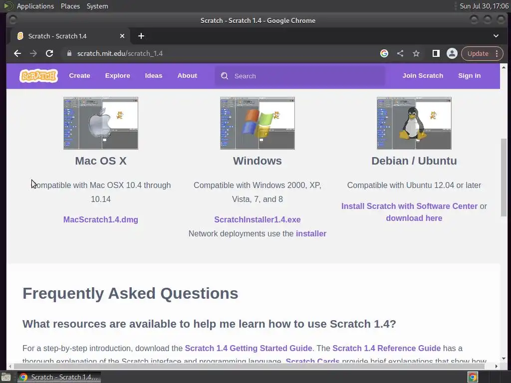Click the window menu button in title bar

point(13,20)
